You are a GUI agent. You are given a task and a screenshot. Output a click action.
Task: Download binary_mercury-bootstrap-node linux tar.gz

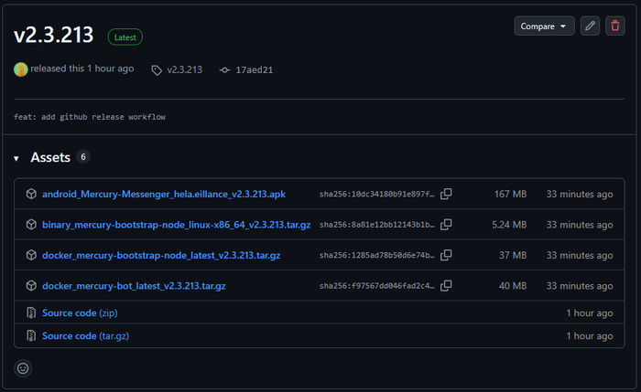point(176,225)
